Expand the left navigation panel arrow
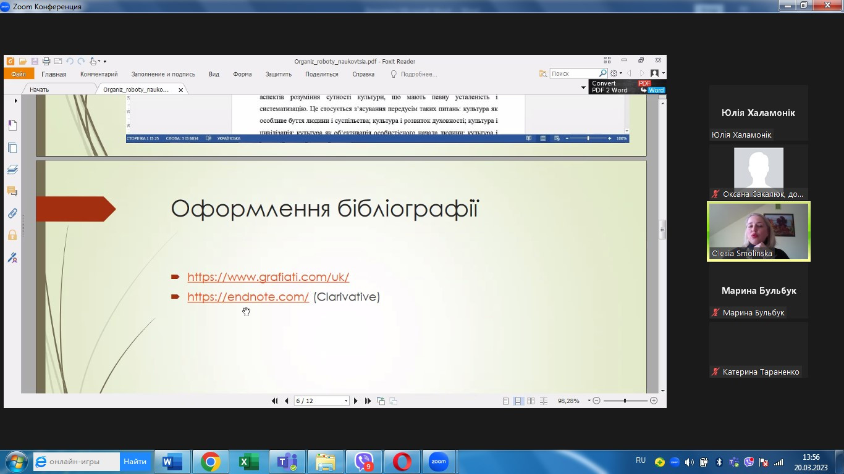844x474 pixels. 15,101
